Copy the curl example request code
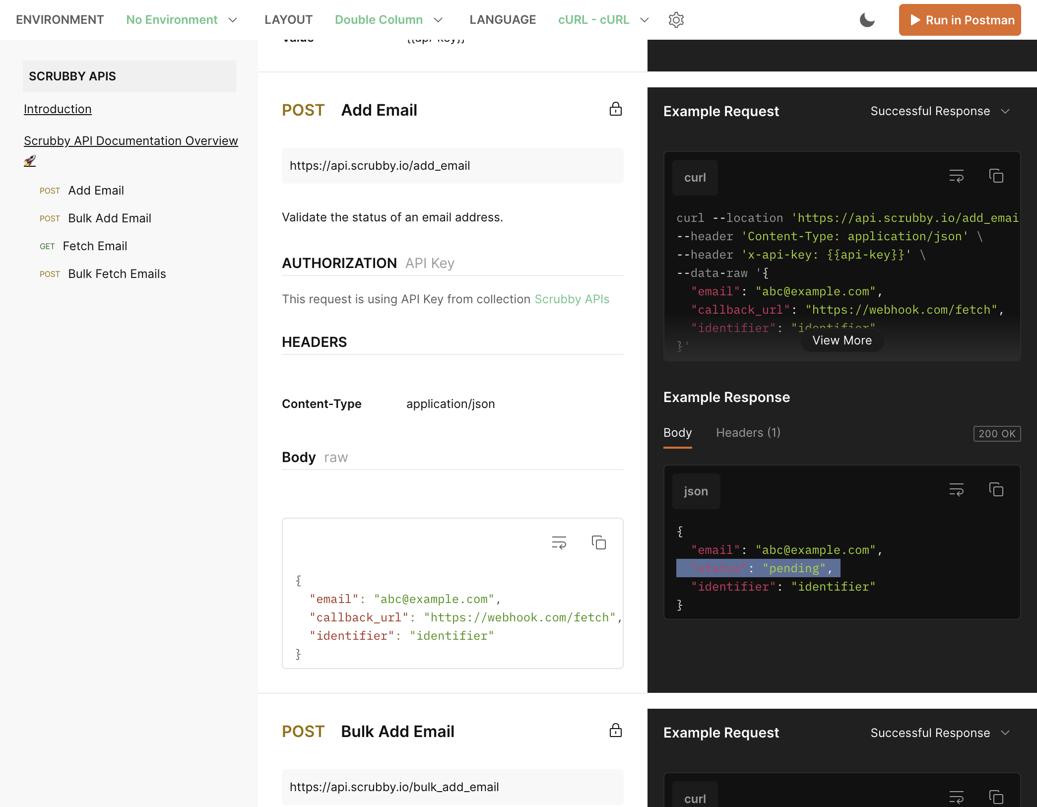Image resolution: width=1037 pixels, height=807 pixels. point(996,176)
